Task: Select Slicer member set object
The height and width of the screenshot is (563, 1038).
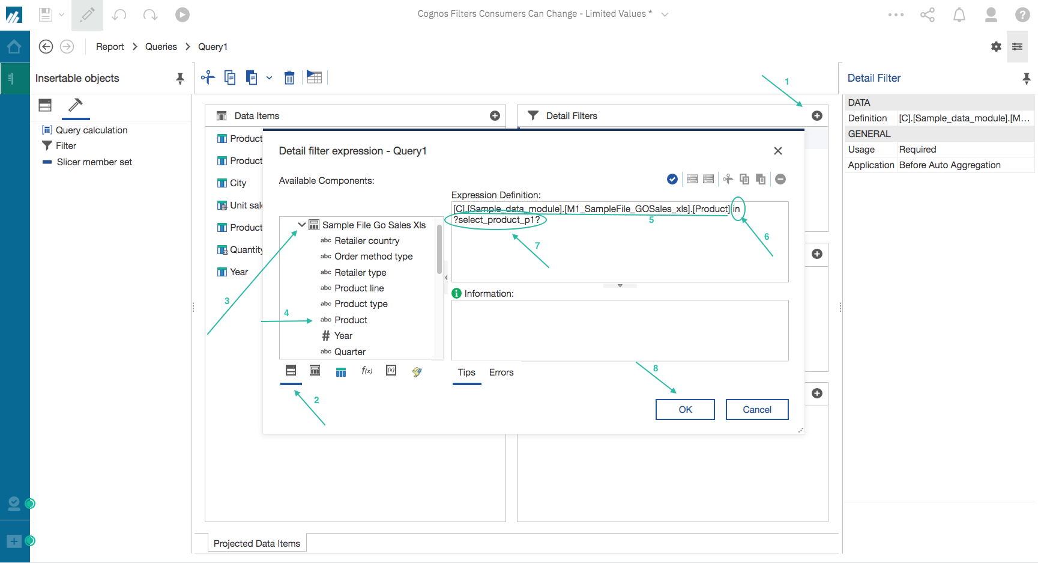Action: point(87,162)
